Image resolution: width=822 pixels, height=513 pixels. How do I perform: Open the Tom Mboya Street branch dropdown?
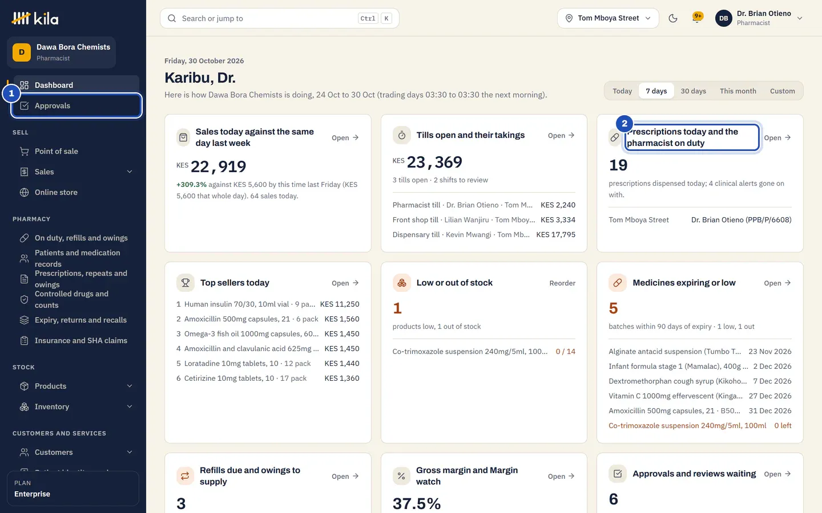[608, 18]
